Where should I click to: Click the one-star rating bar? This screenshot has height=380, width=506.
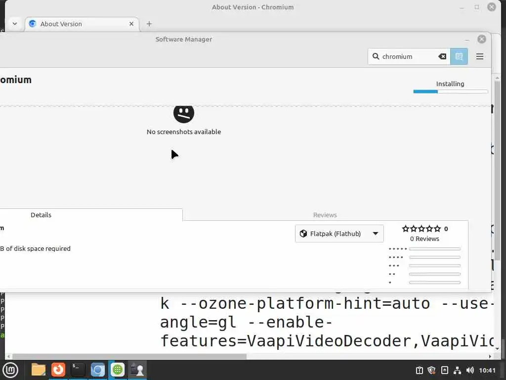point(434,283)
